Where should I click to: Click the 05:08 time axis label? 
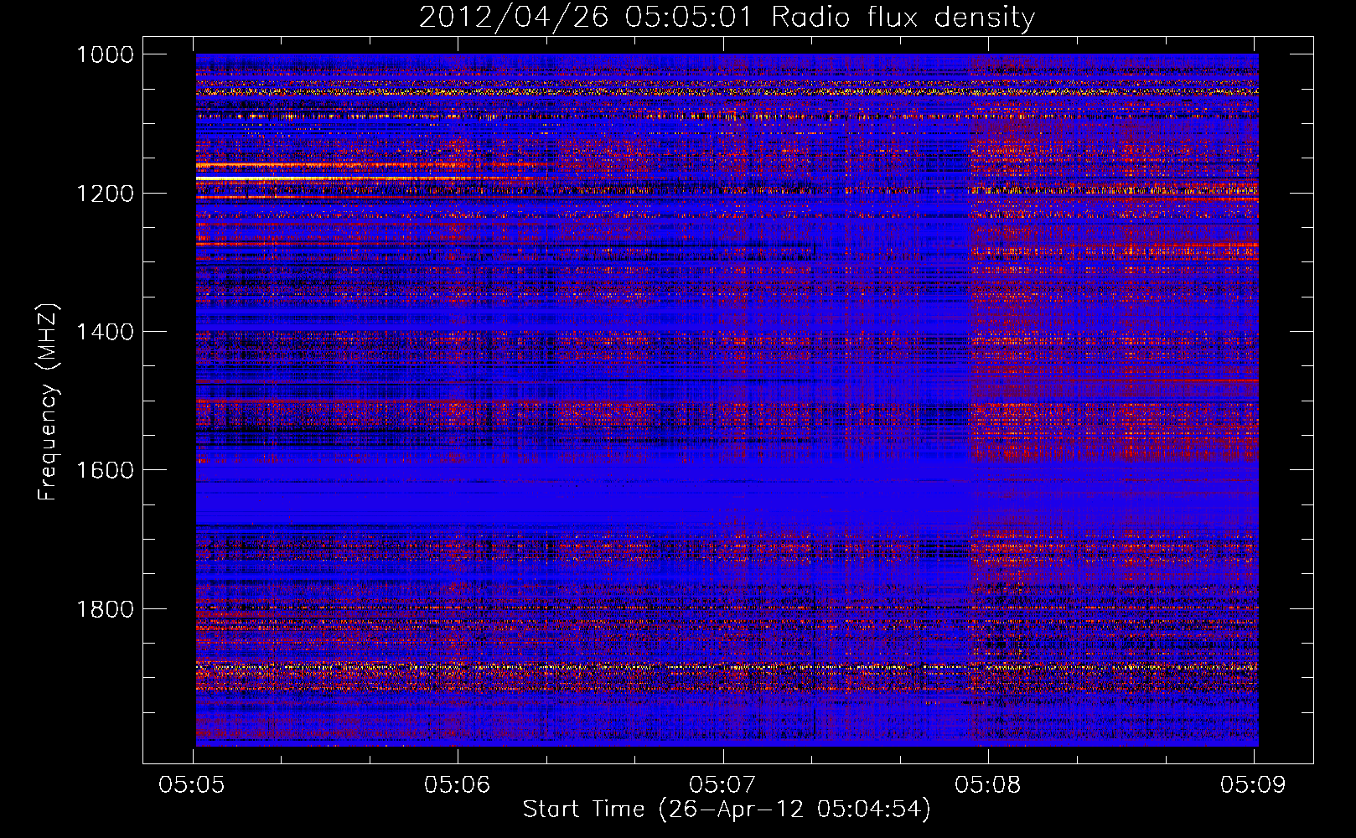(988, 785)
